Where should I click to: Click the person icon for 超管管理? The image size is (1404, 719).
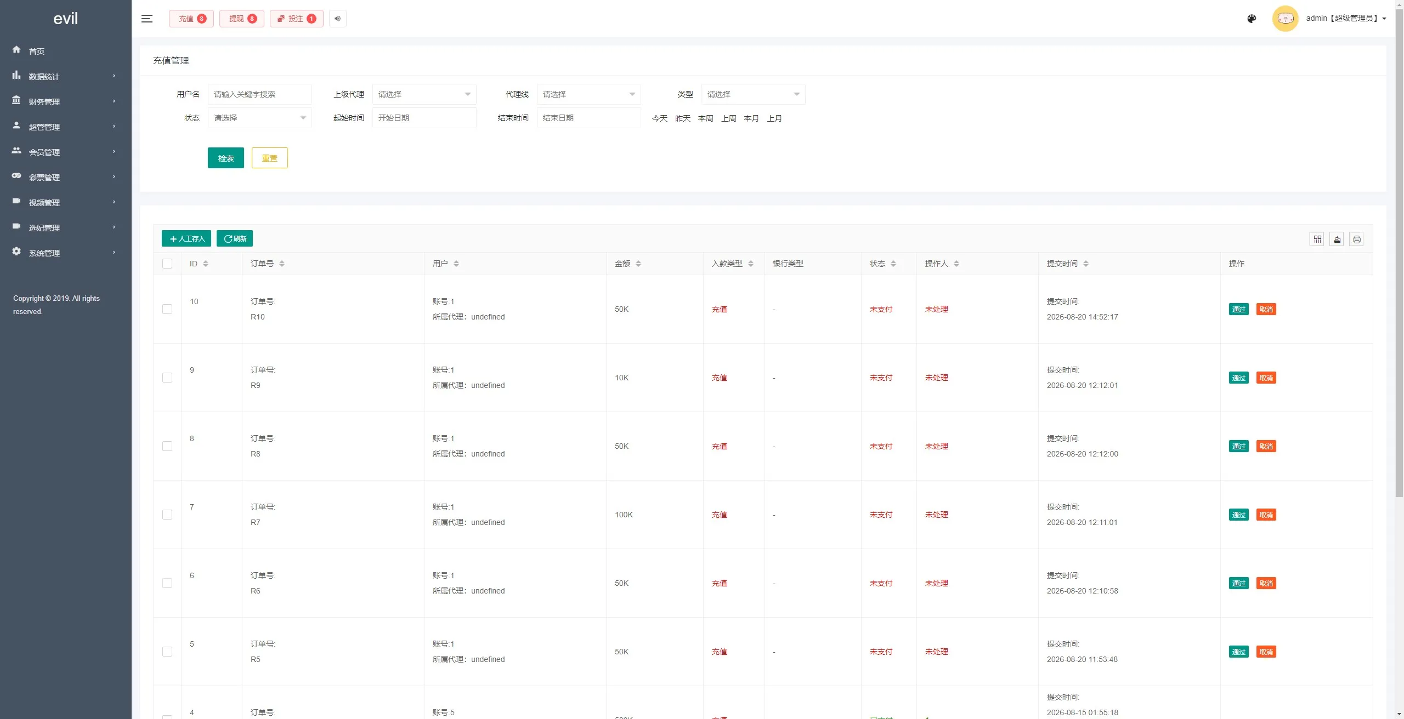pyautogui.click(x=16, y=125)
